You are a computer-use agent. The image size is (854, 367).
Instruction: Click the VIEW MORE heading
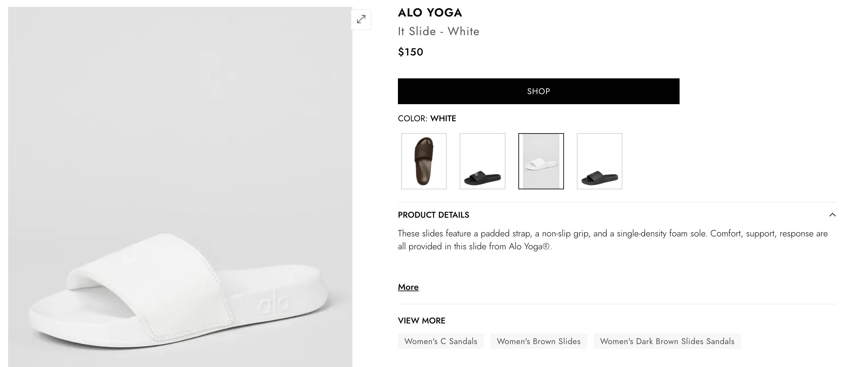422,321
